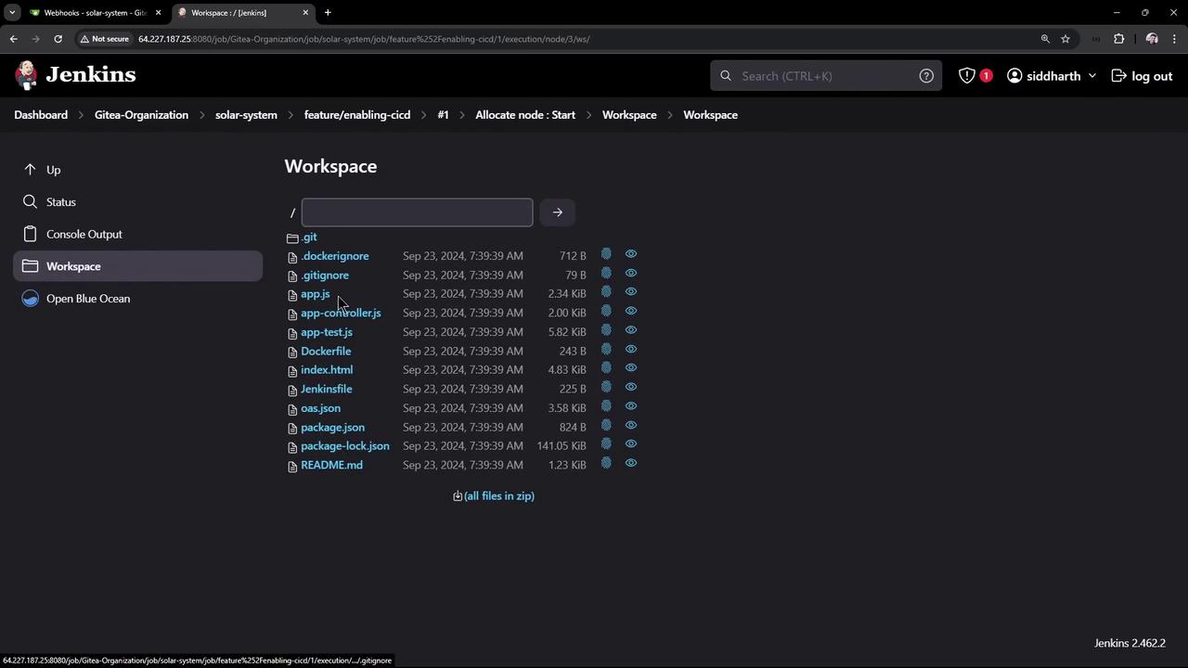Open the Jenkinsfile link
The width and height of the screenshot is (1188, 668).
[326, 389]
